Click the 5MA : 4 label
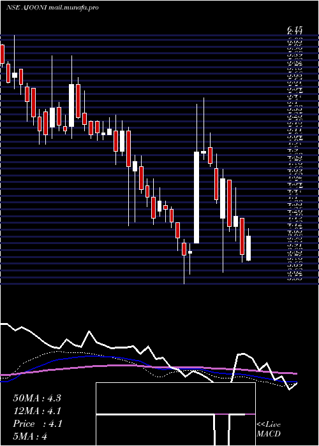 click(30, 436)
